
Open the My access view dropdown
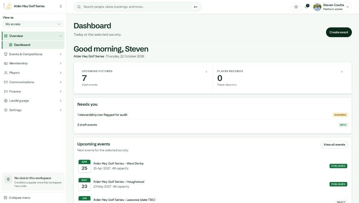coord(33,24)
